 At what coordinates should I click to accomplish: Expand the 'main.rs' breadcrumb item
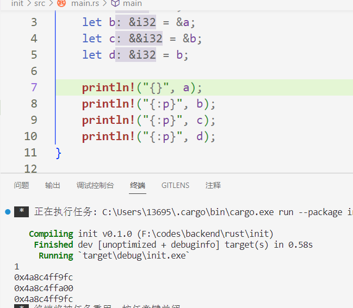pos(84,3)
